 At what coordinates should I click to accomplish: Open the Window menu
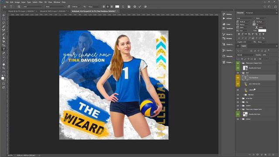tap(57, 2)
